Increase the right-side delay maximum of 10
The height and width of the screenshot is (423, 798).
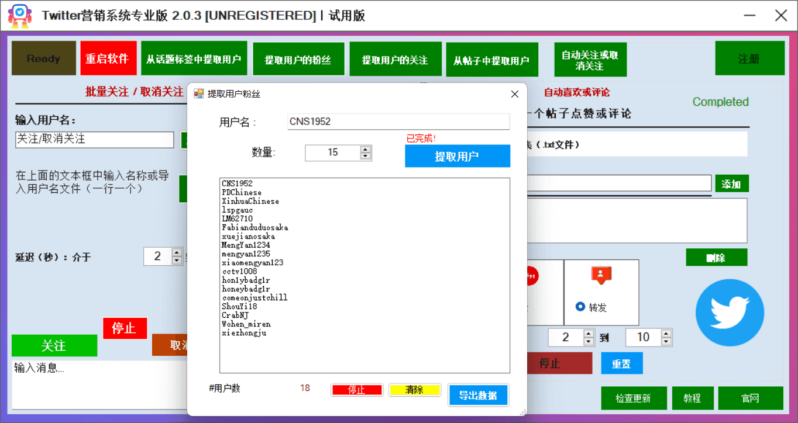pos(666,334)
